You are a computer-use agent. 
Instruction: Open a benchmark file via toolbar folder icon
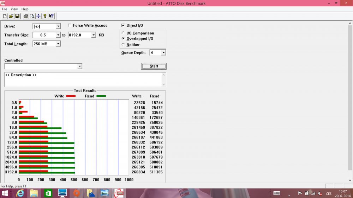tap(11, 16)
